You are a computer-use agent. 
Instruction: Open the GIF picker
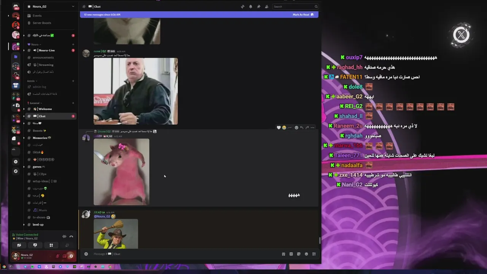291,254
